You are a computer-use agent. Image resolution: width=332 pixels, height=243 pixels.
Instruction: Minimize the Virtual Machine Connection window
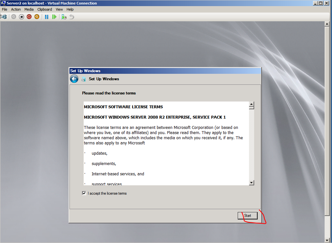pos(316,3)
